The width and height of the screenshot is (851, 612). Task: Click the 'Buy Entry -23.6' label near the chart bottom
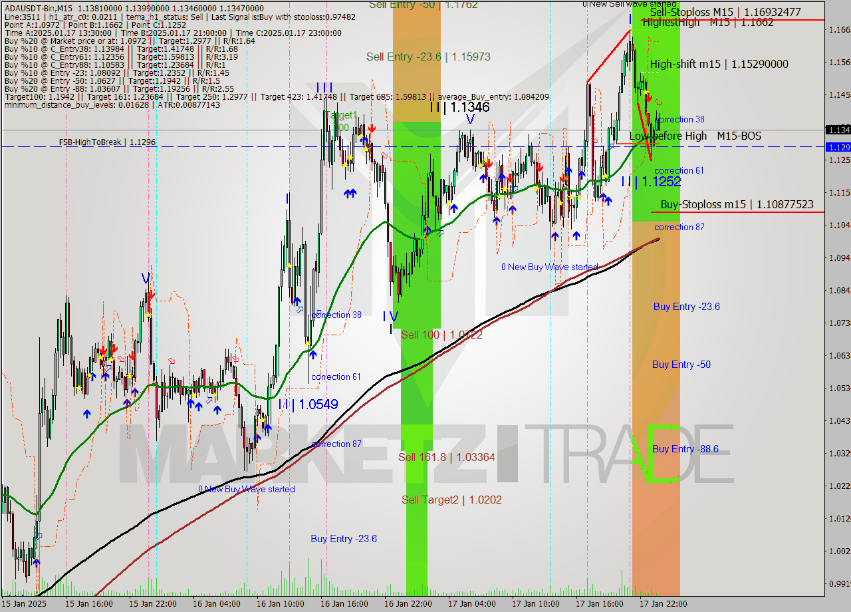(x=344, y=538)
